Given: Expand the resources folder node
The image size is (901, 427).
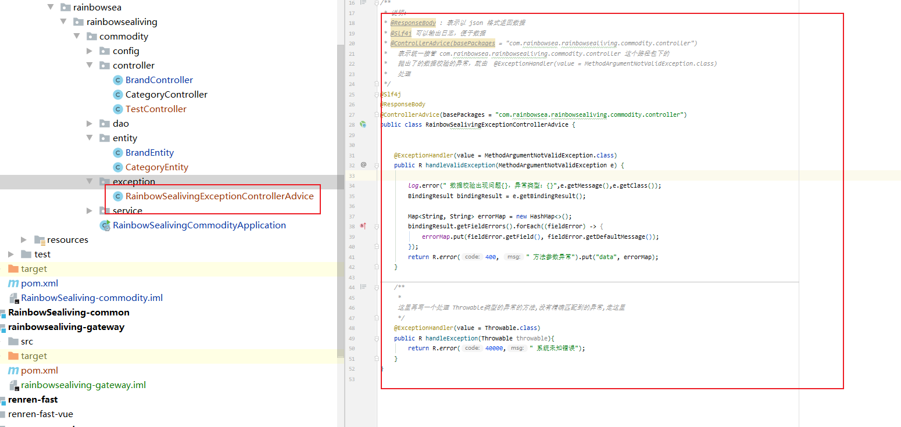Looking at the screenshot, I should click(24, 240).
